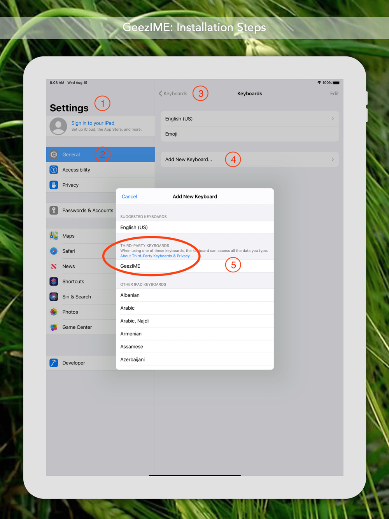Tap the Safari compass icon
The height and width of the screenshot is (519, 389).
click(54, 251)
